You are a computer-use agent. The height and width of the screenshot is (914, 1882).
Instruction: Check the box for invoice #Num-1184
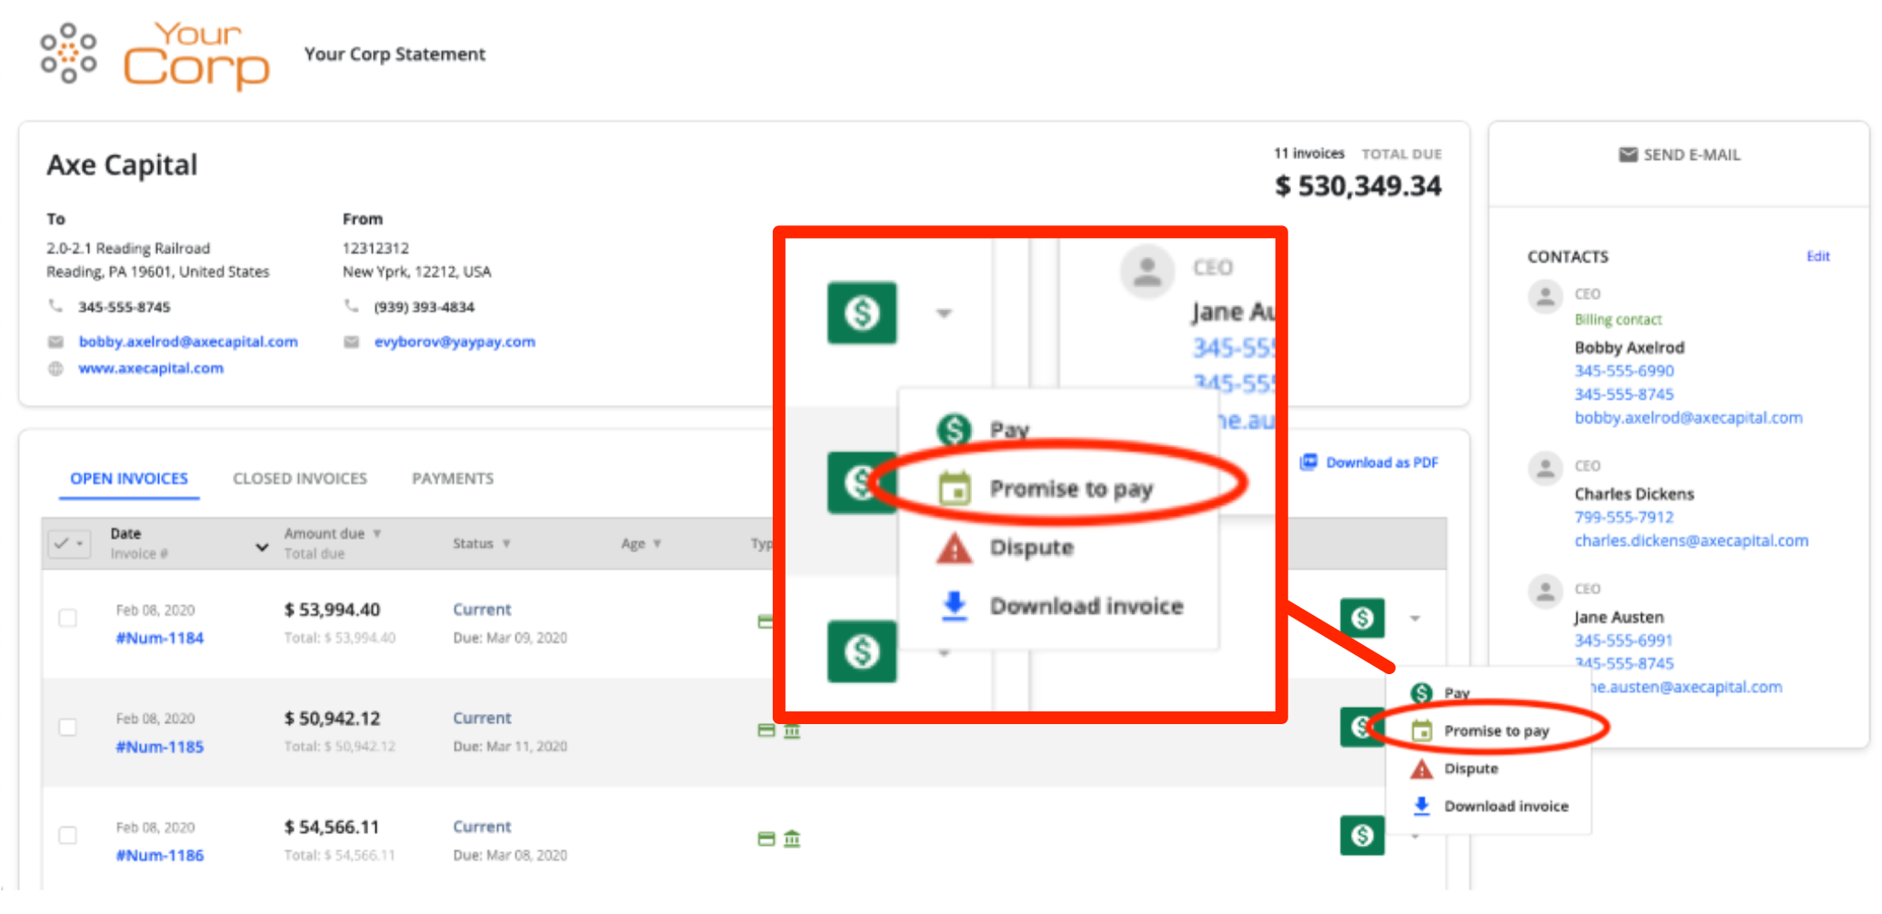tap(67, 619)
